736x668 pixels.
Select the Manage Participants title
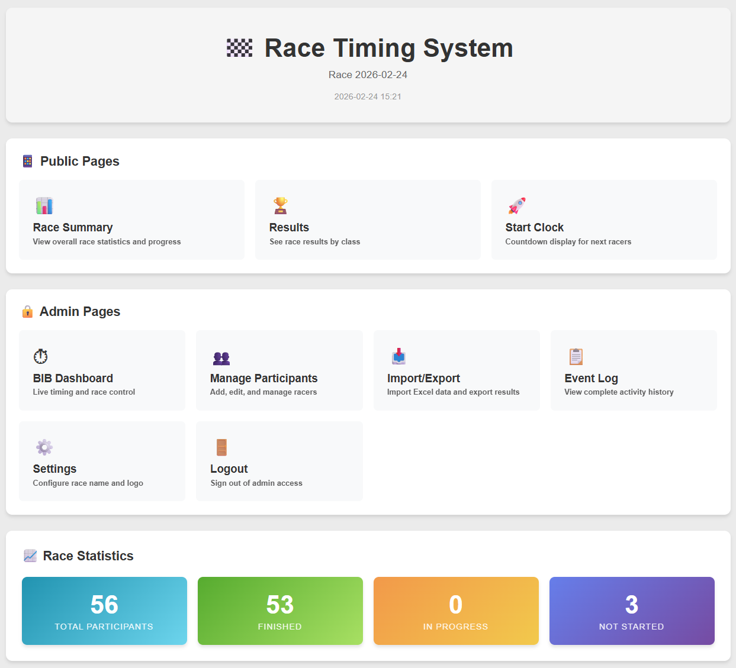click(263, 378)
